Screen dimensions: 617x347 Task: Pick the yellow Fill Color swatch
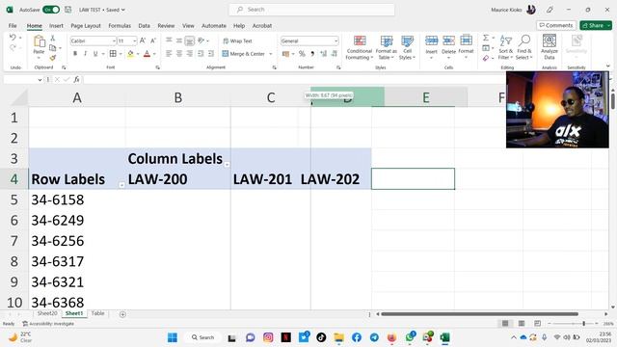[x=130, y=54]
